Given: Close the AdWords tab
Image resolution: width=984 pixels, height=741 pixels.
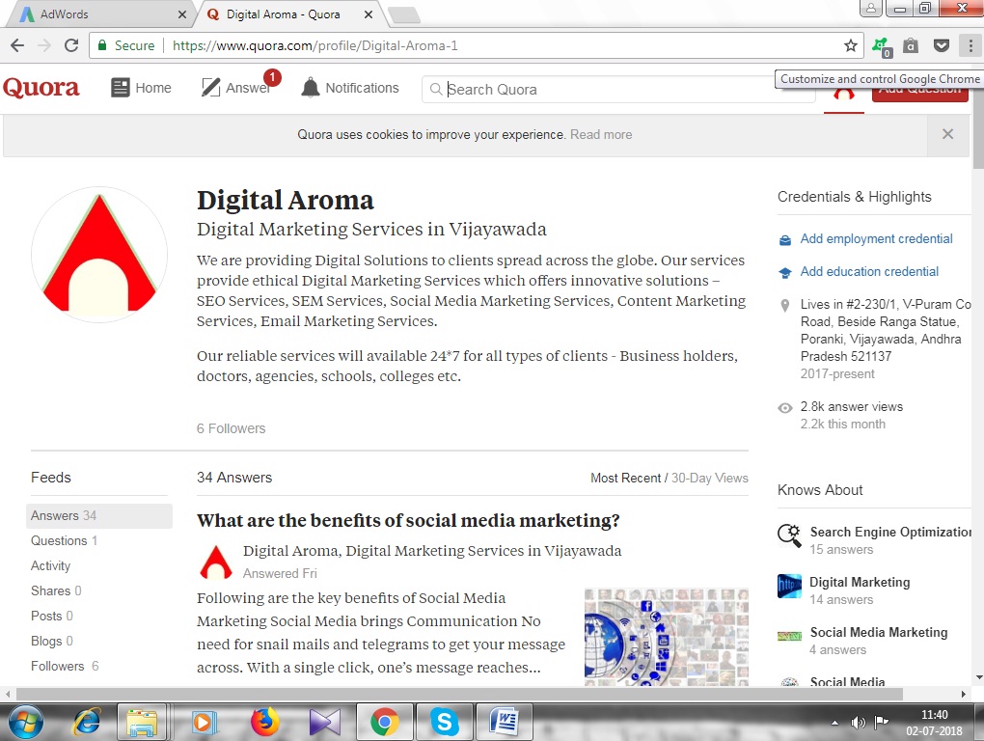Looking at the screenshot, I should (x=182, y=14).
